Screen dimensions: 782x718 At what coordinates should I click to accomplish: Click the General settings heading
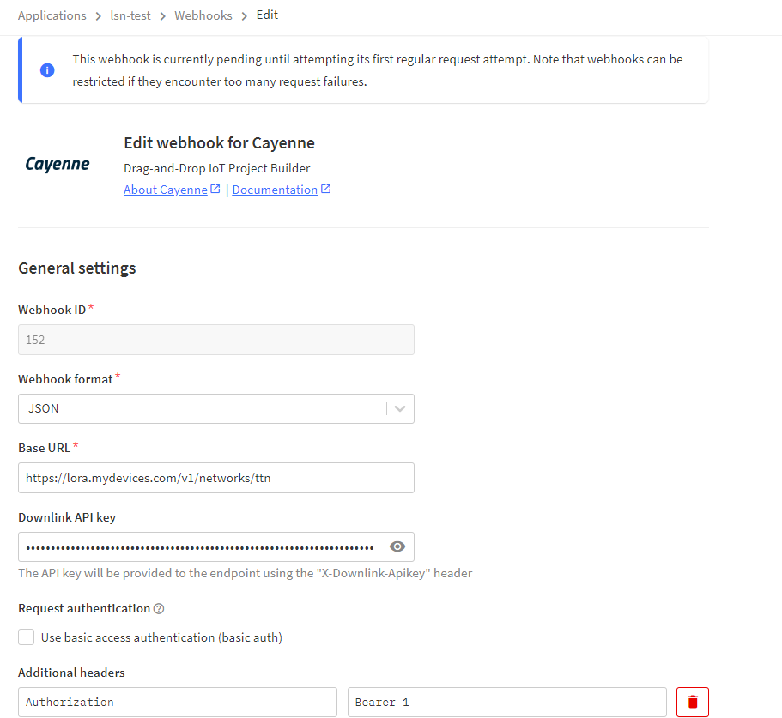click(x=77, y=268)
